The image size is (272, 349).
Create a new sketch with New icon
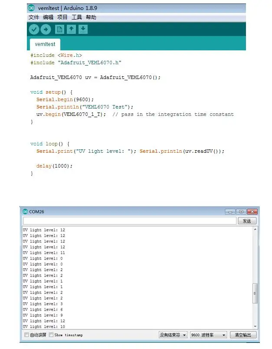tap(60, 30)
